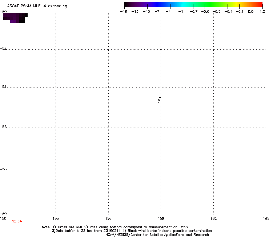Click the latitude label -52
The image size is (269, 237).
3,48
